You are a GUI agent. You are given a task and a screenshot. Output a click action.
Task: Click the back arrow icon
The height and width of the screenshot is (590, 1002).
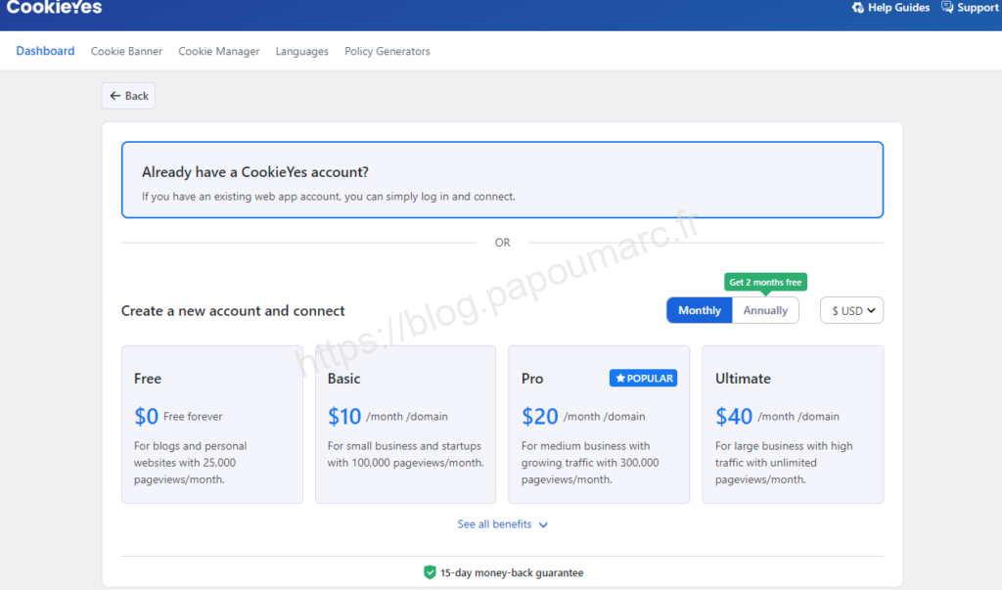(115, 96)
